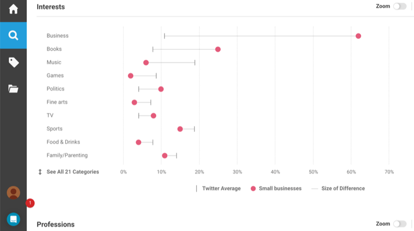Enable the Interests Zoom toggle
The height and width of the screenshot is (231, 414).
[x=400, y=7]
